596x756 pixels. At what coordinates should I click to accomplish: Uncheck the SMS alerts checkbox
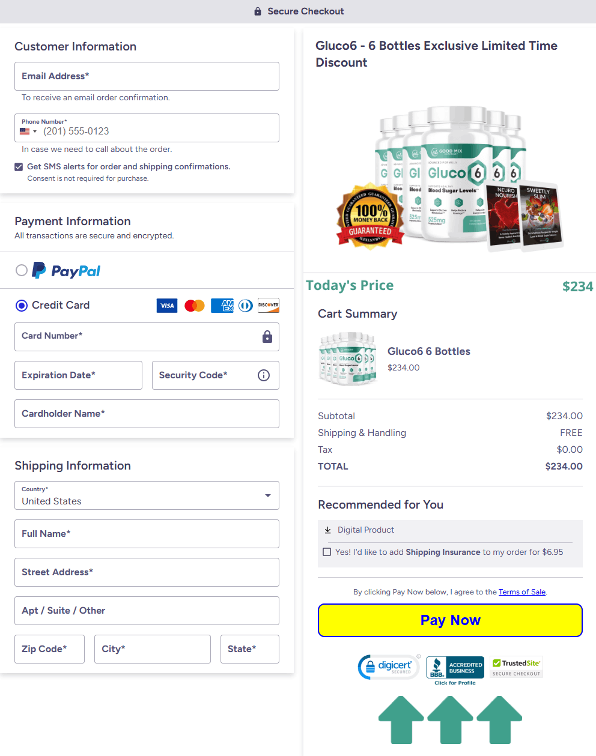(19, 167)
